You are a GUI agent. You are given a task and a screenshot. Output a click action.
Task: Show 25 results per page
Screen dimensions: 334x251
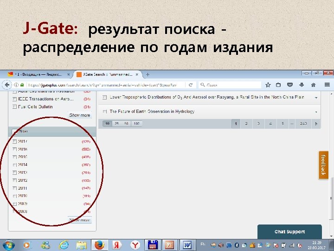117,124
